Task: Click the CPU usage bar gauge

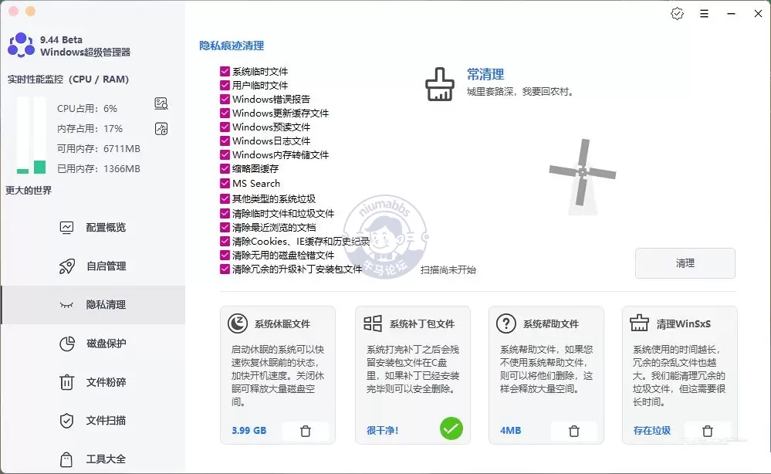Action: pos(22,135)
